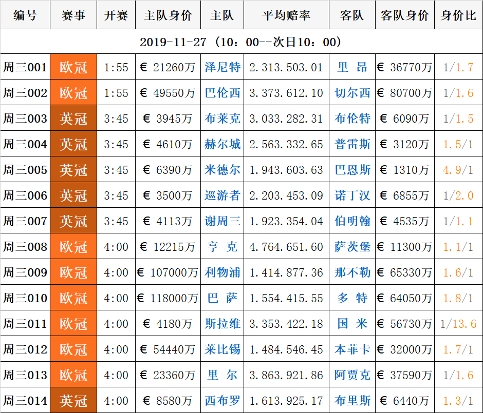Click the 平均赔率 column header
The width and height of the screenshot is (483, 413).
point(287,15)
